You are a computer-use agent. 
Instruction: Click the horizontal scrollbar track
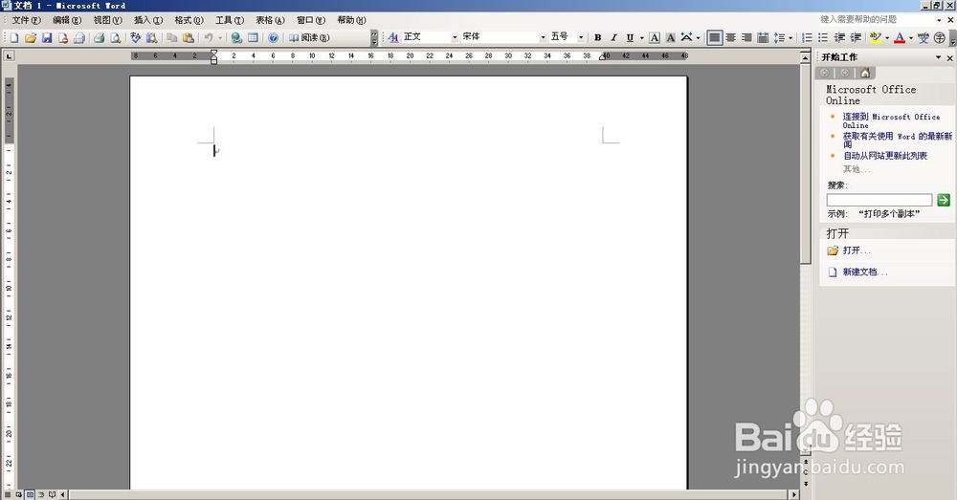click(x=427, y=494)
